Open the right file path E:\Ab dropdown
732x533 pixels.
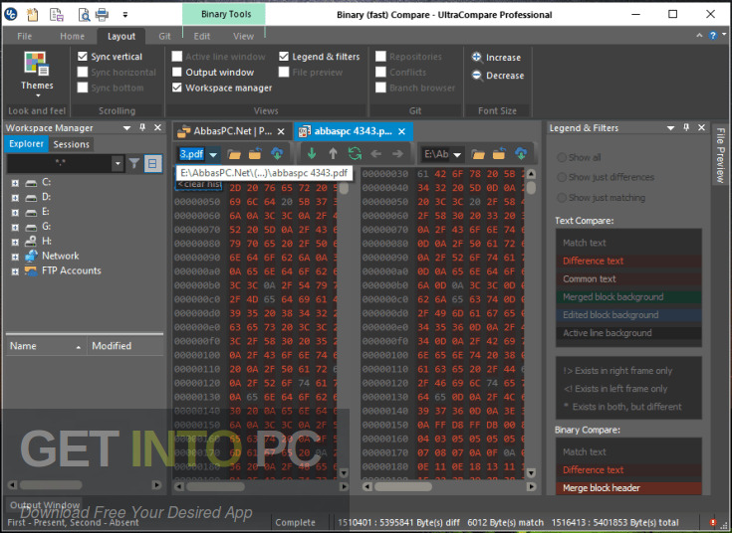click(457, 154)
